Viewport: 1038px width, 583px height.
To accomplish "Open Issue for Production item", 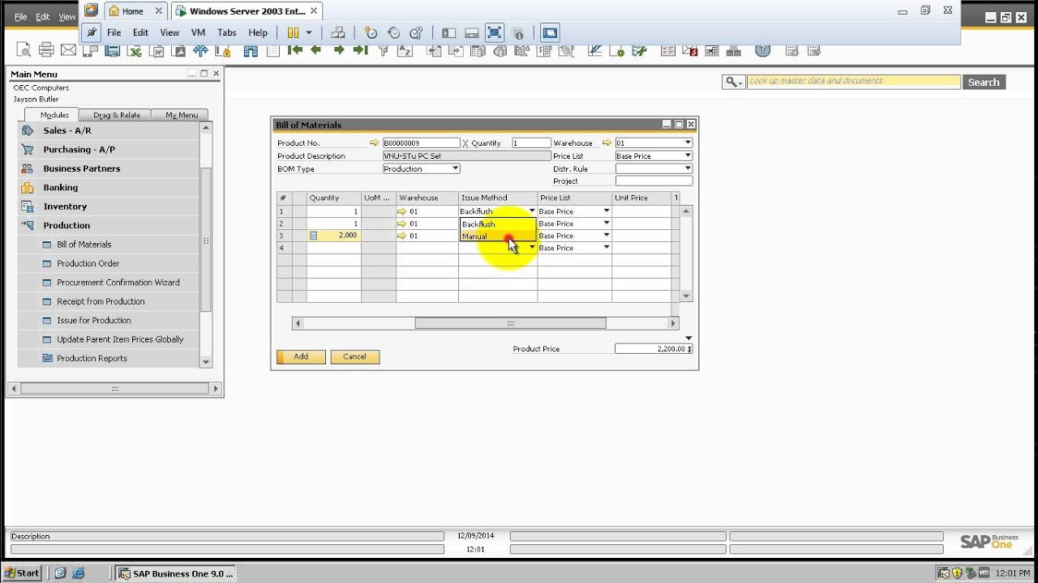I will pyautogui.click(x=93, y=320).
